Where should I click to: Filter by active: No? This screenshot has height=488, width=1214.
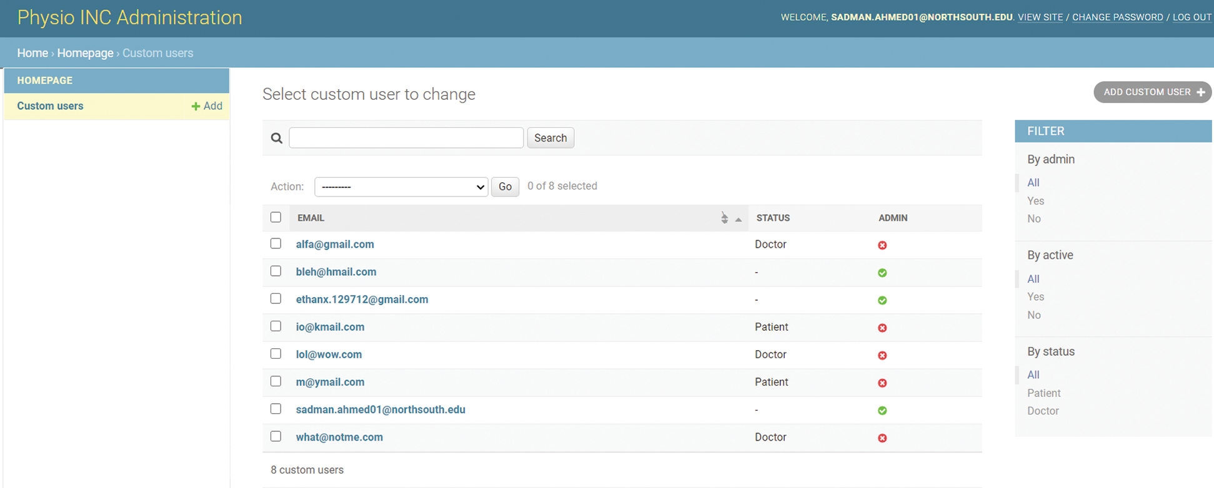click(1034, 315)
